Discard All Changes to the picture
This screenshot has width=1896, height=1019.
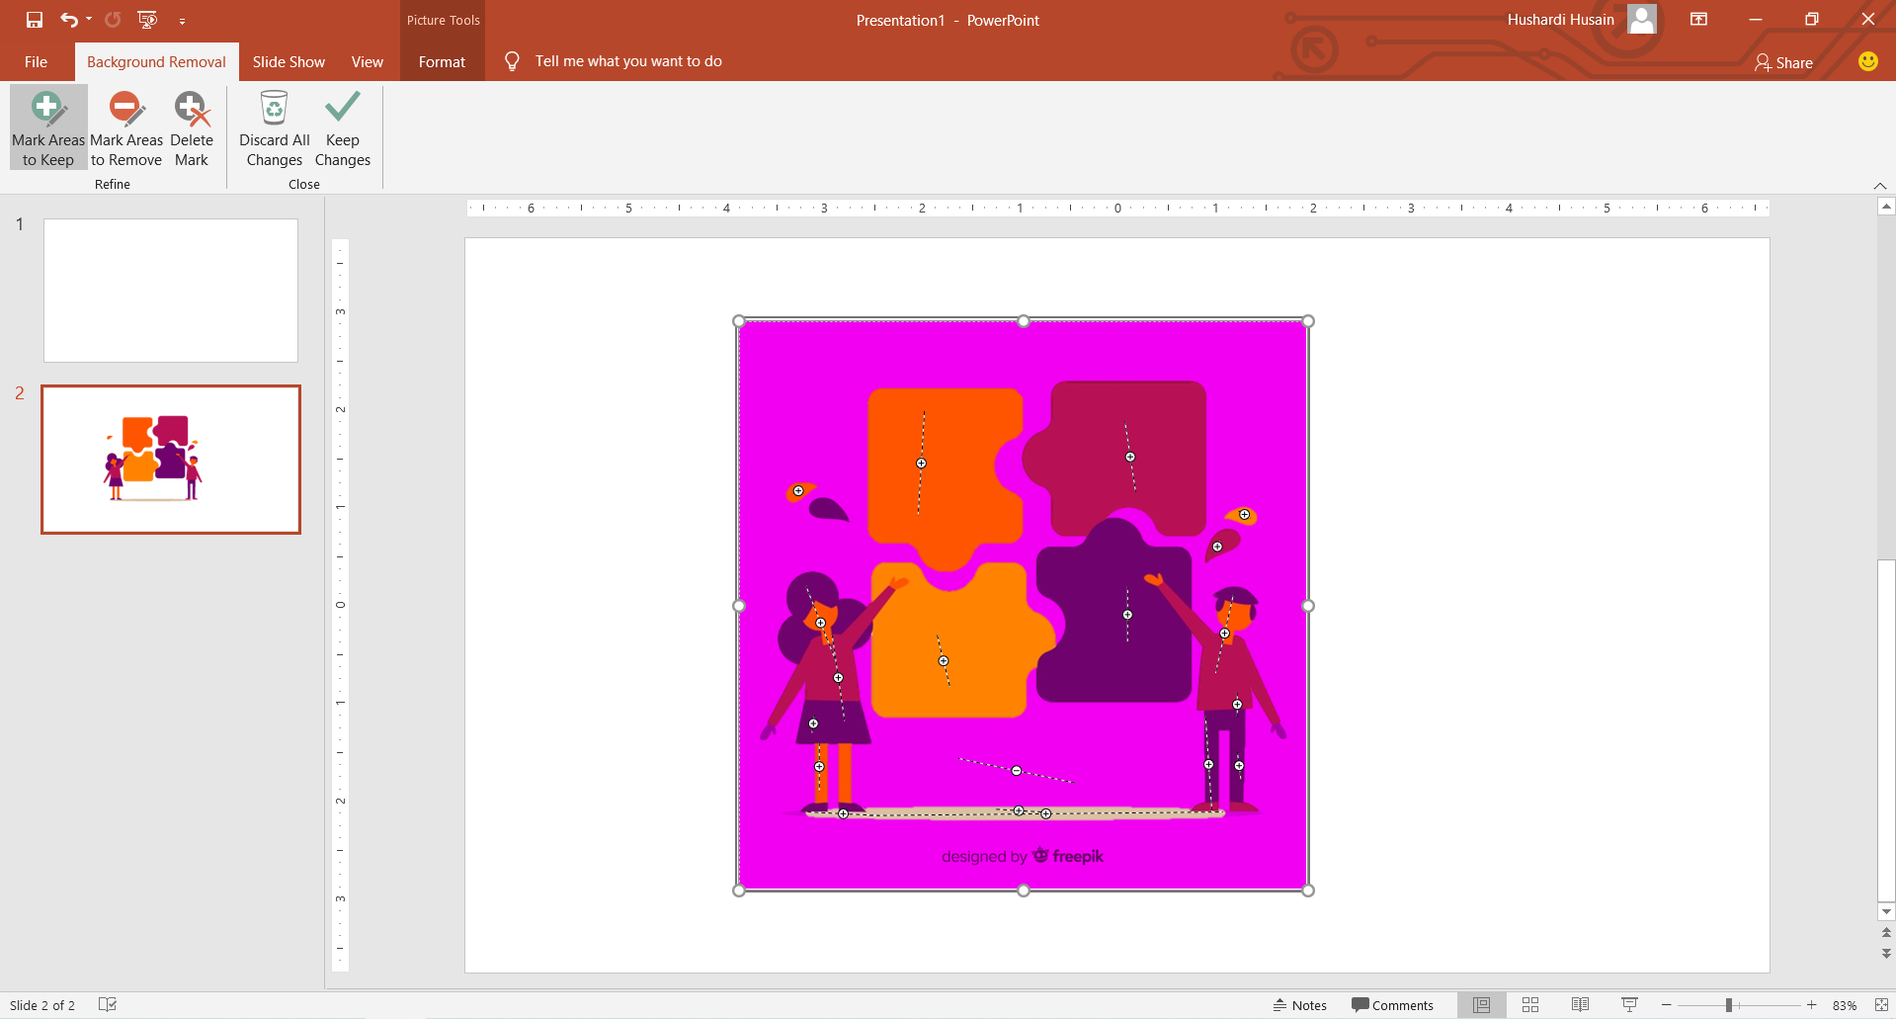coord(275,128)
